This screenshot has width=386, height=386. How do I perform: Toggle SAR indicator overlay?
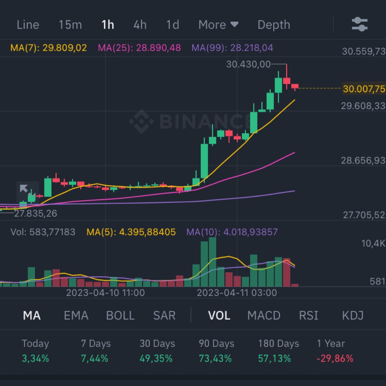[x=164, y=315]
